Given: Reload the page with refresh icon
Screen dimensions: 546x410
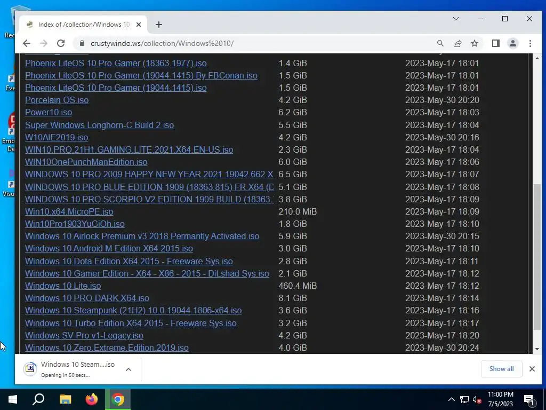Looking at the screenshot, I should (x=61, y=43).
